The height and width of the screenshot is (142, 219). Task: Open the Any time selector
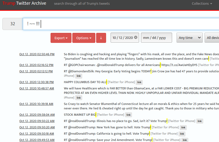point(190,38)
